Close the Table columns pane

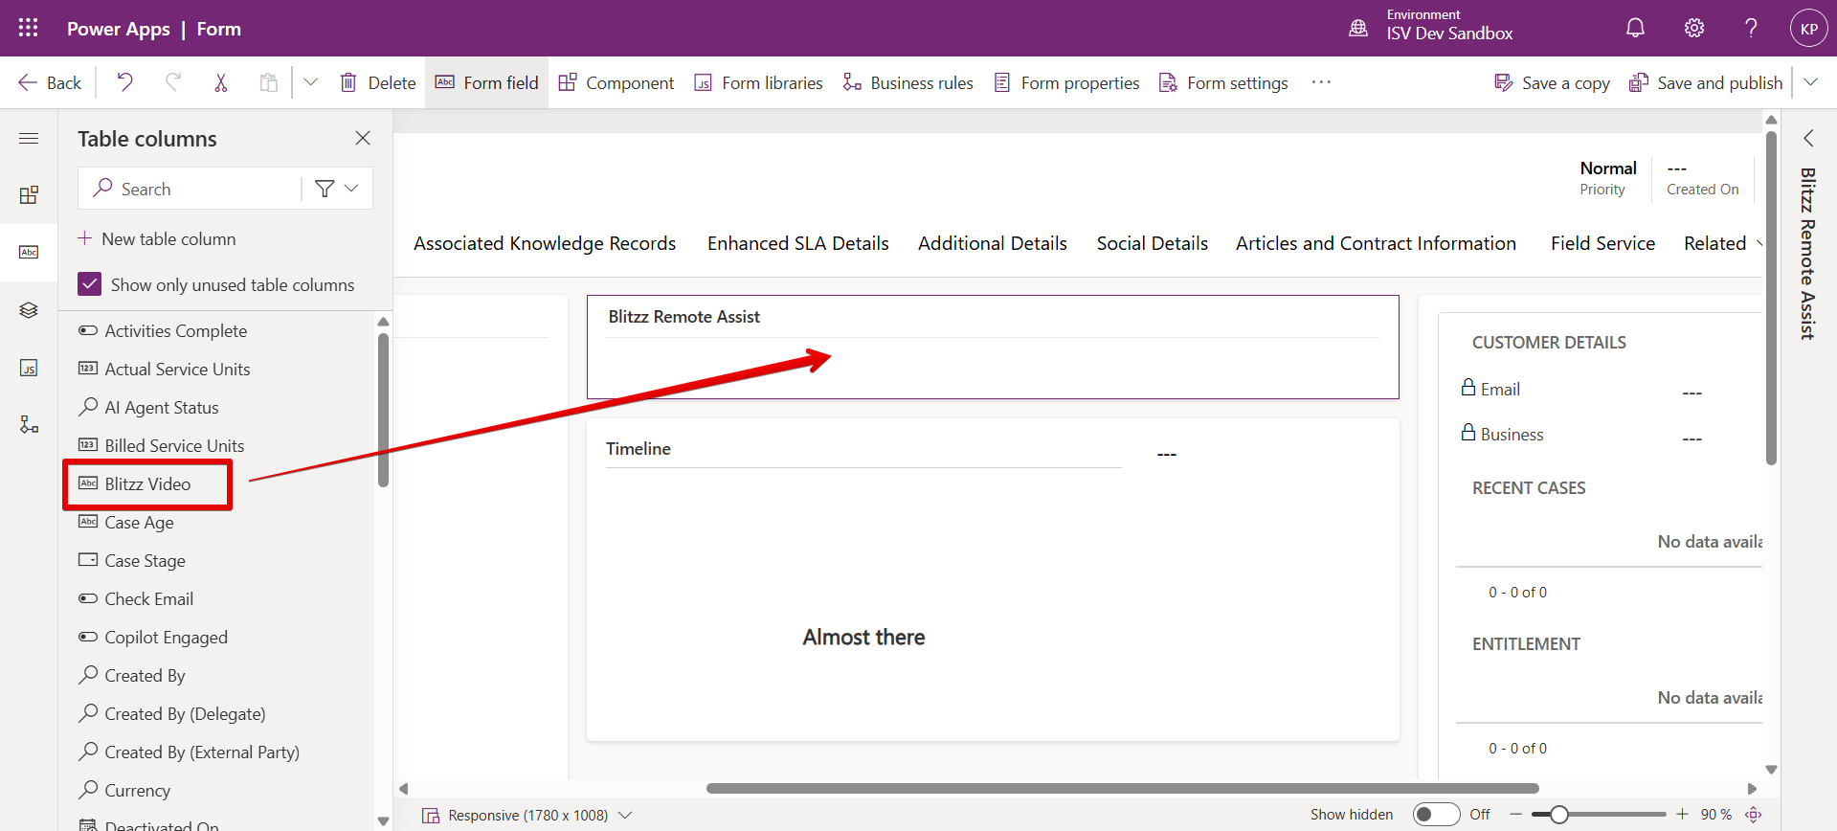point(363,138)
